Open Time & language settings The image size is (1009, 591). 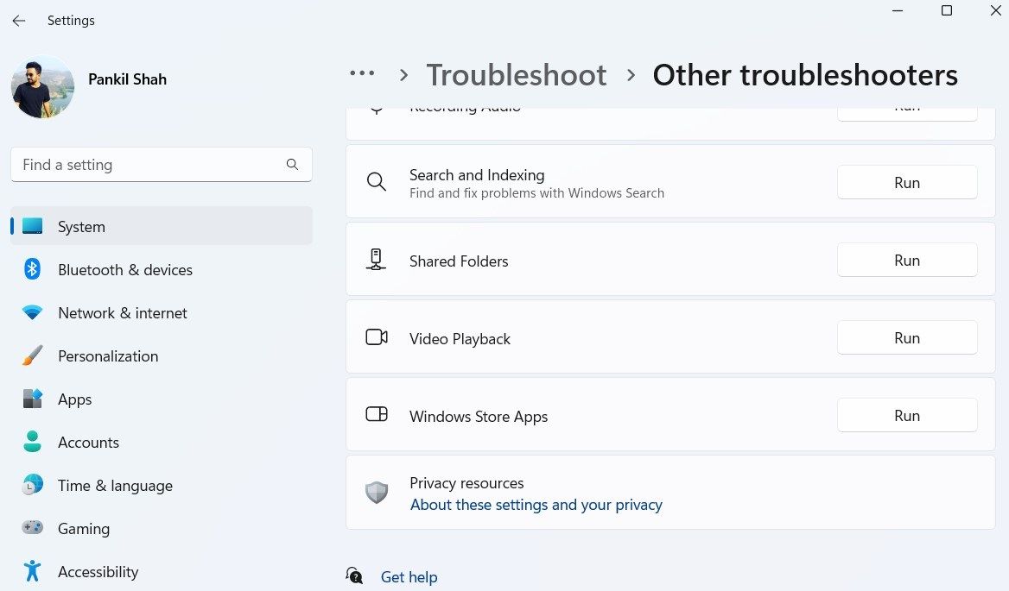162,485
